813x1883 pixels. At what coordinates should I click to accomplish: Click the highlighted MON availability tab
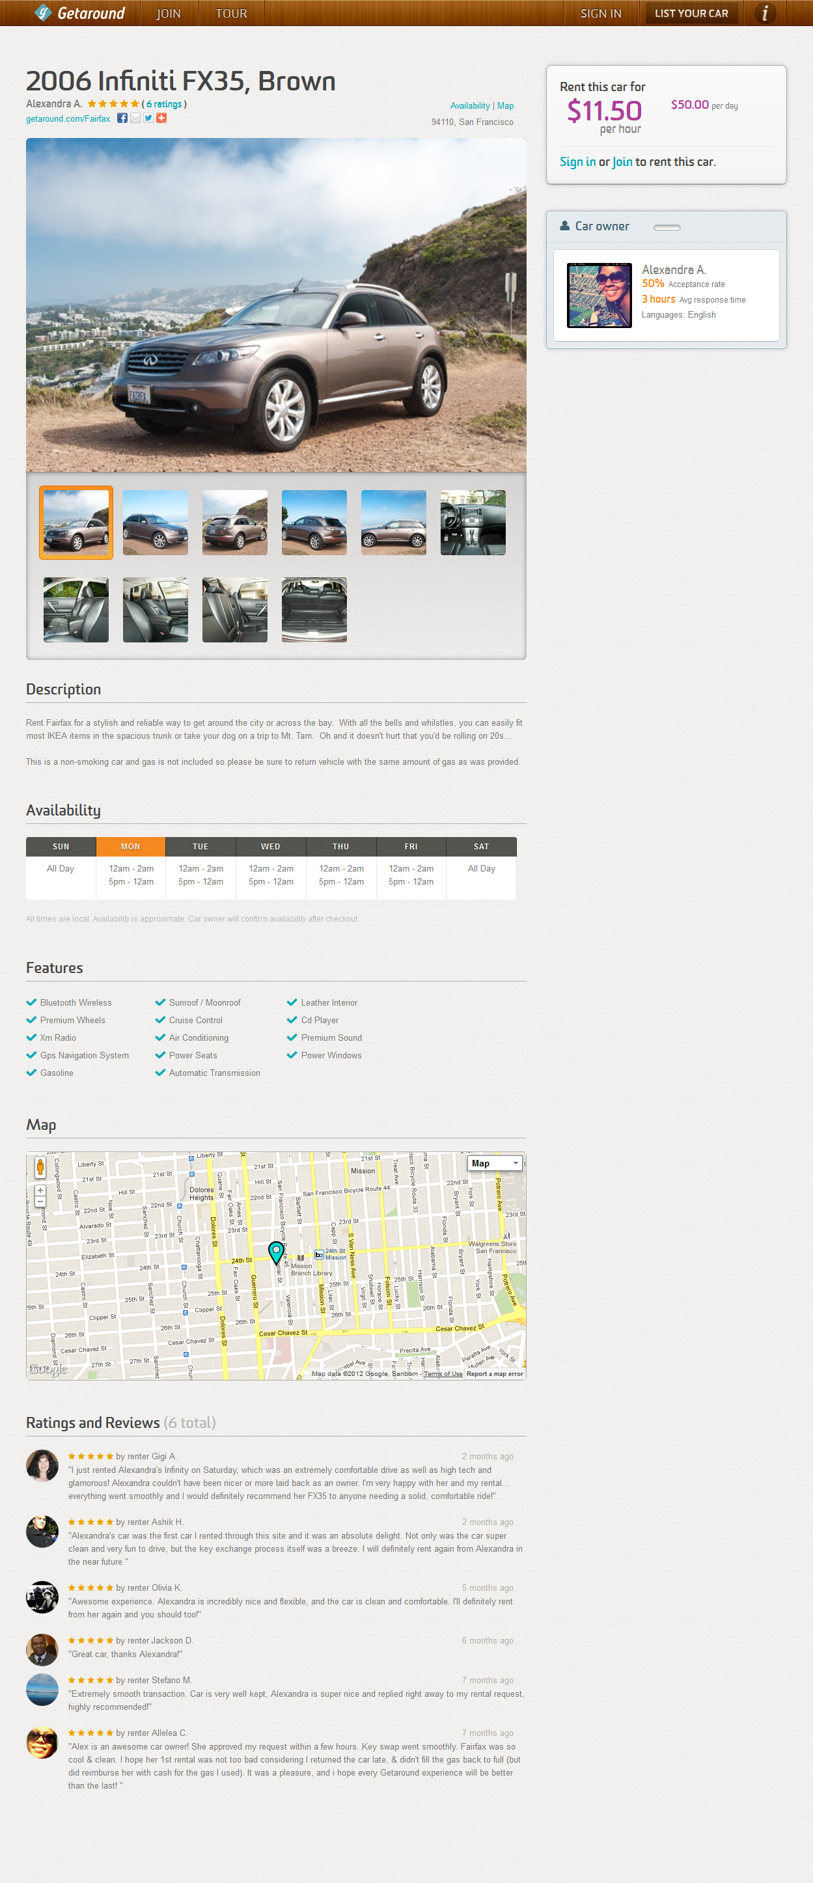(x=131, y=847)
